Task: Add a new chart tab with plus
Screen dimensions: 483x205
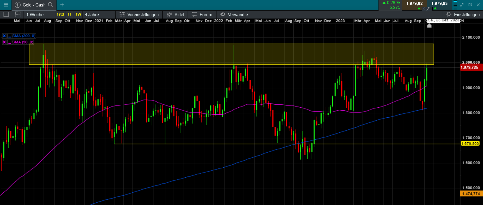Action: pos(62,5)
